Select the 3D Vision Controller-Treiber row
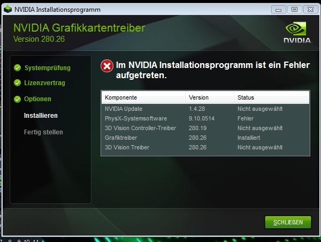This screenshot has width=321, height=242. 205,128
